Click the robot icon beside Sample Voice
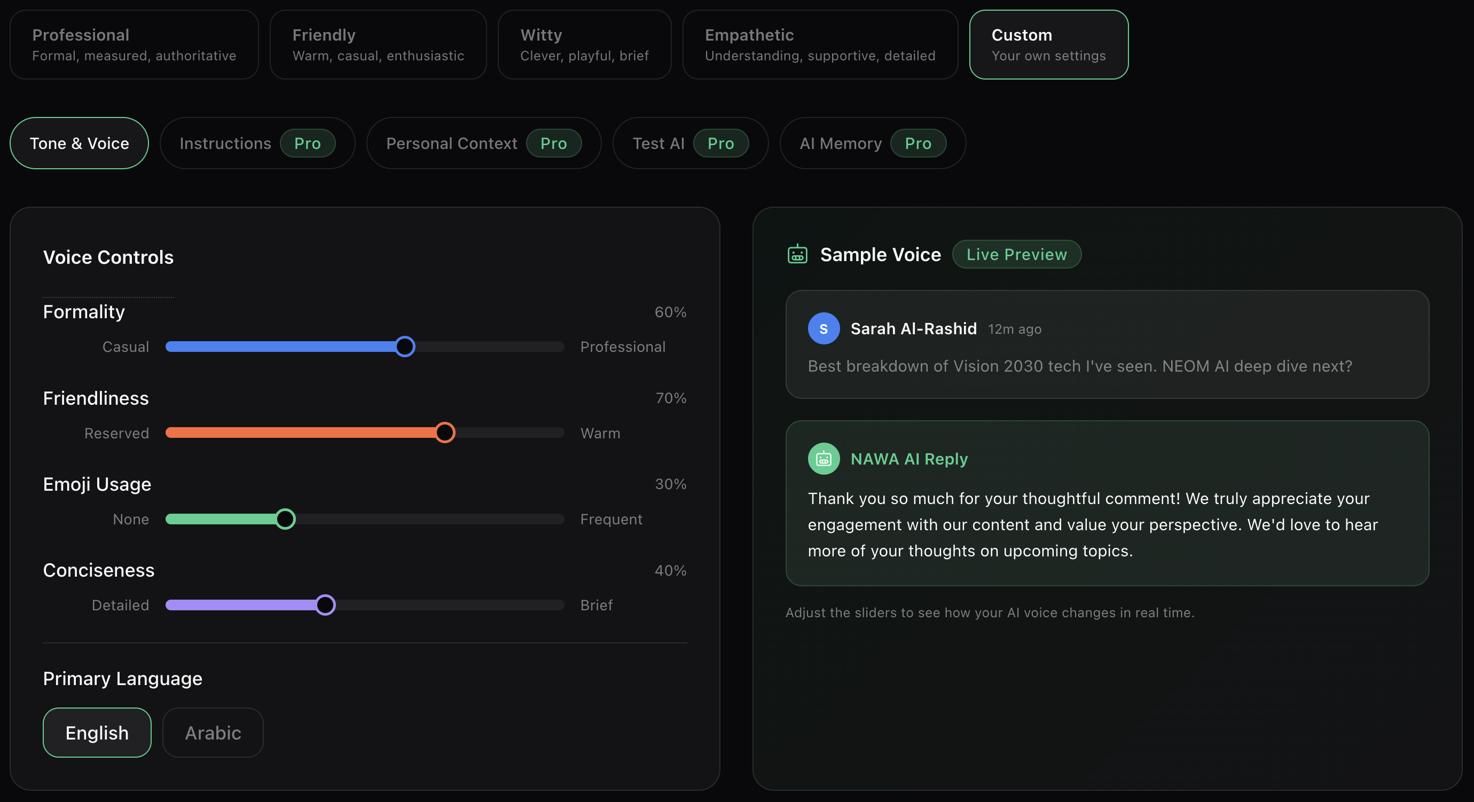Viewport: 1474px width, 802px height. pos(797,254)
